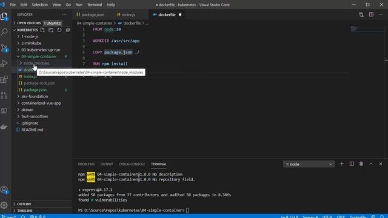The width and height of the screenshot is (388, 218).
Task: Open the Run and Debug view
Action: pos(4,64)
